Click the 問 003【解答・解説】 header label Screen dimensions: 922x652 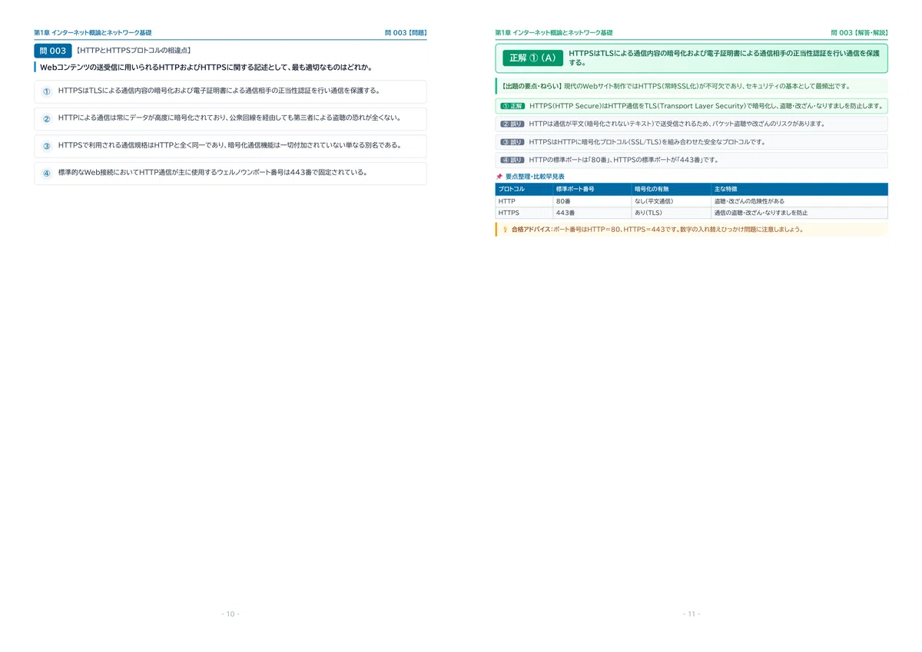coord(860,33)
